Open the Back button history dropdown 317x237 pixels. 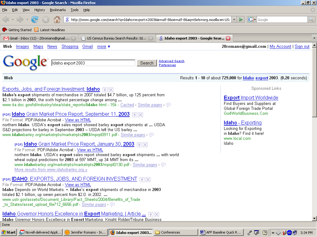click(x=12, y=19)
